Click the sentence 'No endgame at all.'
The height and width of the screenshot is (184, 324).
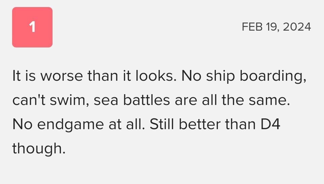point(79,124)
